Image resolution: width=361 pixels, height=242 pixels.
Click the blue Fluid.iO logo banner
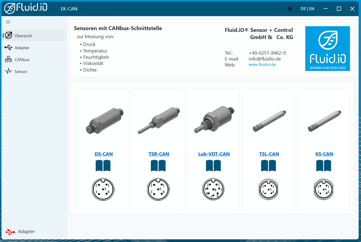coord(327,49)
